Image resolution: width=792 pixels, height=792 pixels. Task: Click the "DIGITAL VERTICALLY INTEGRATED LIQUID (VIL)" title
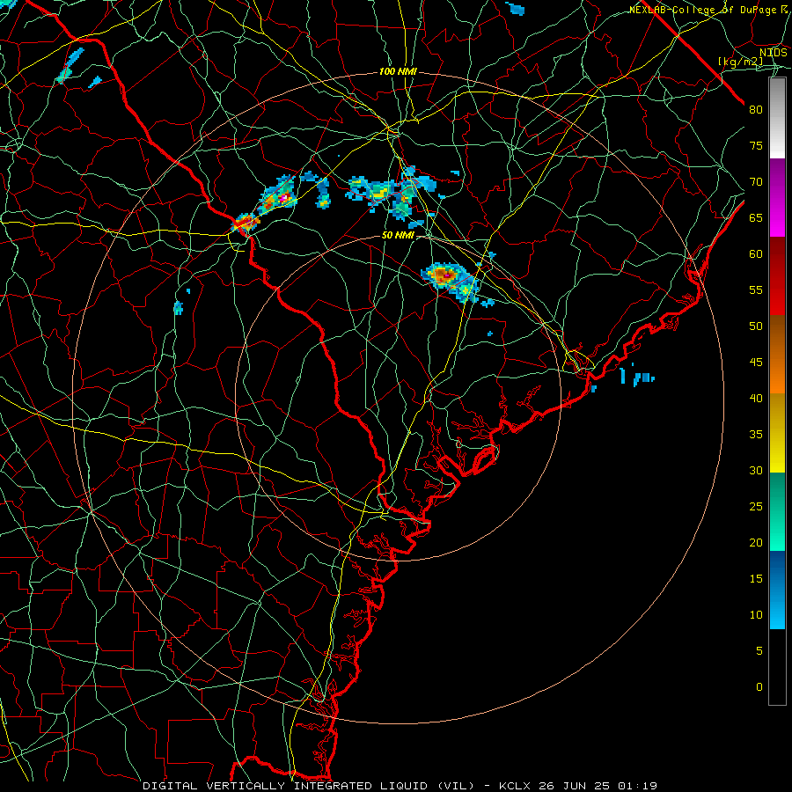click(x=309, y=786)
